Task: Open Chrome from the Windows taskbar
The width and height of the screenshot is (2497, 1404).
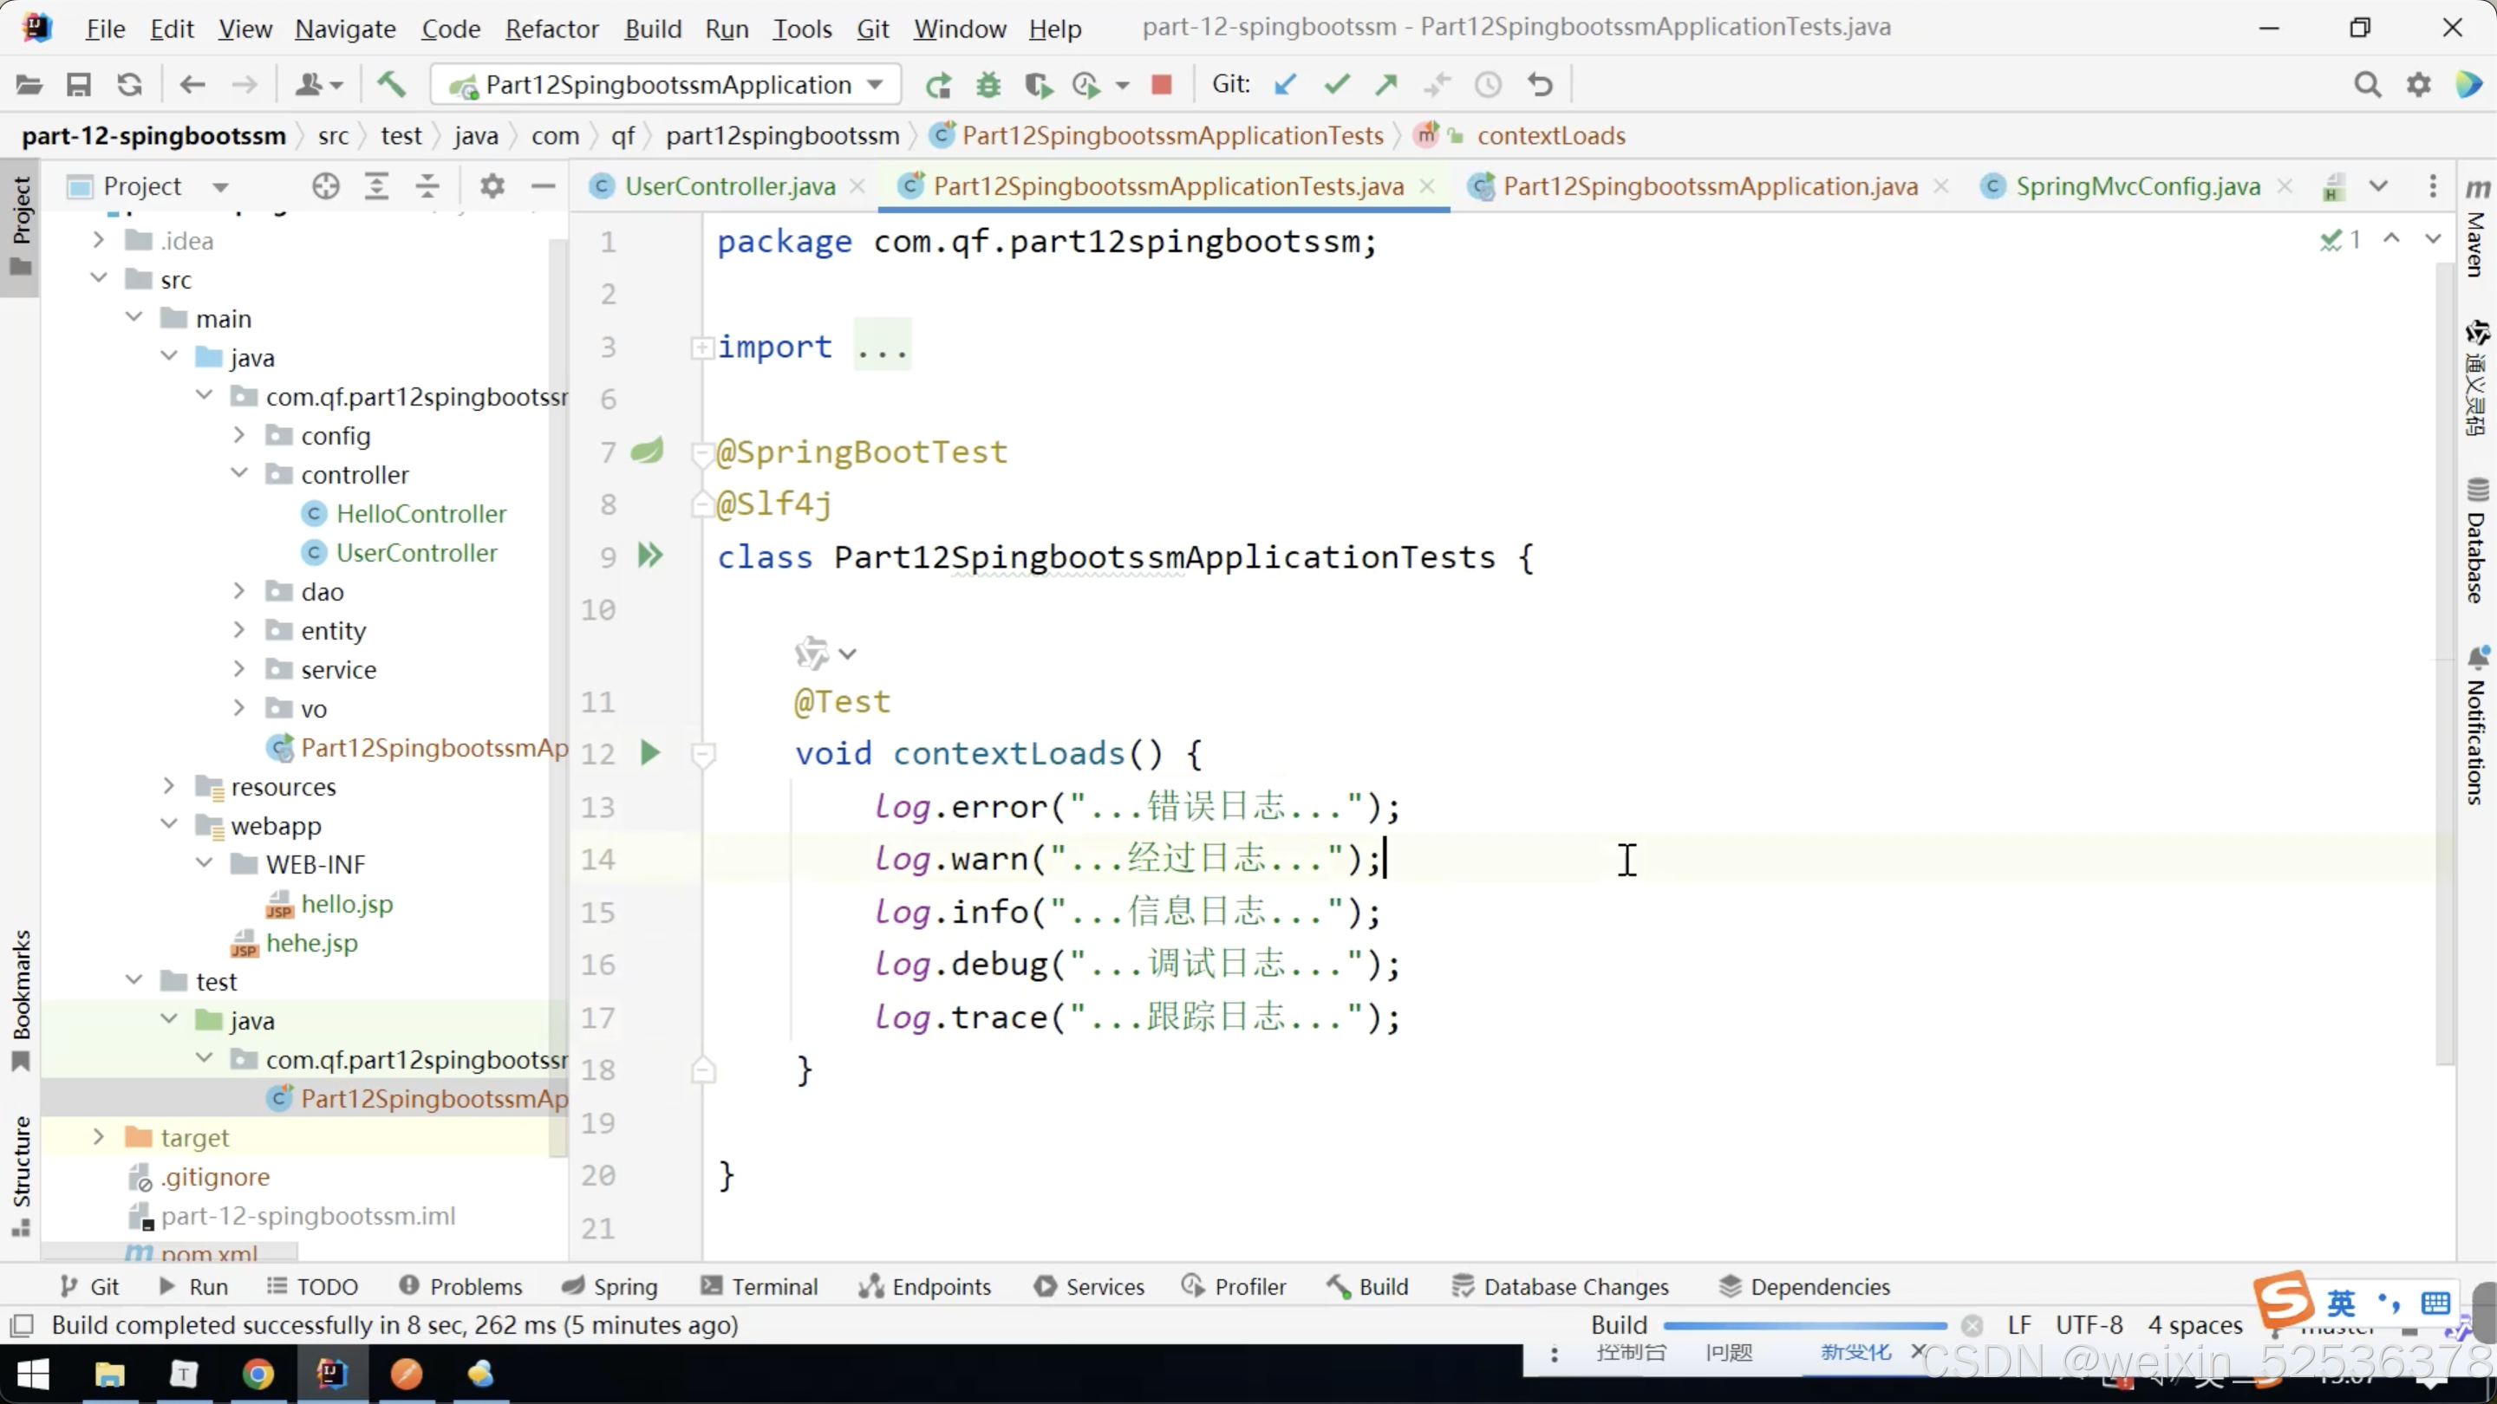Action: tap(258, 1374)
